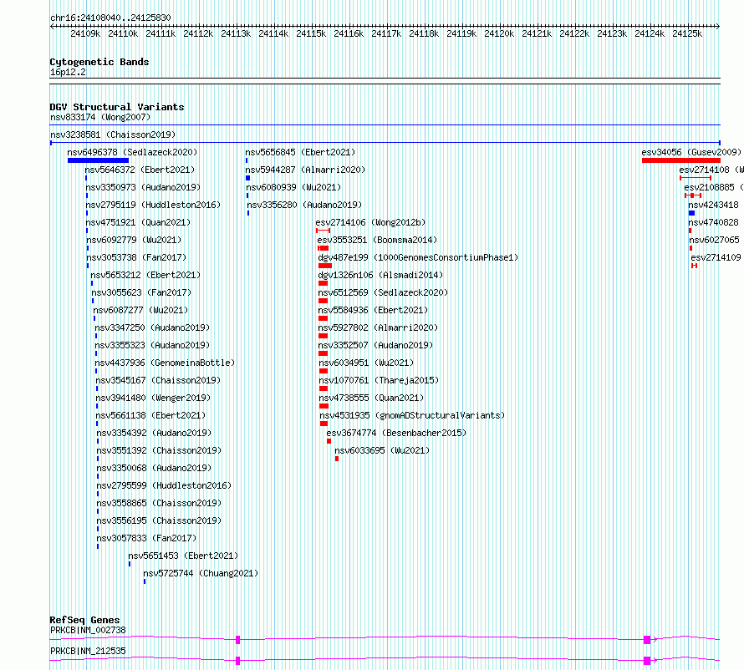Open nsv3238581 (Chaisson2019) variant
Screen dimensions: 744x670
click(113, 135)
